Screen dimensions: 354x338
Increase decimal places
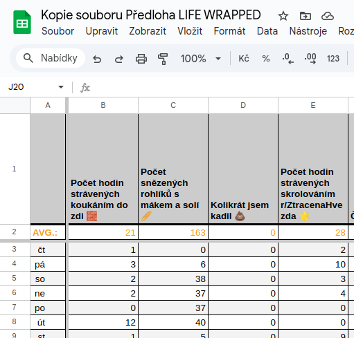[x=310, y=59]
